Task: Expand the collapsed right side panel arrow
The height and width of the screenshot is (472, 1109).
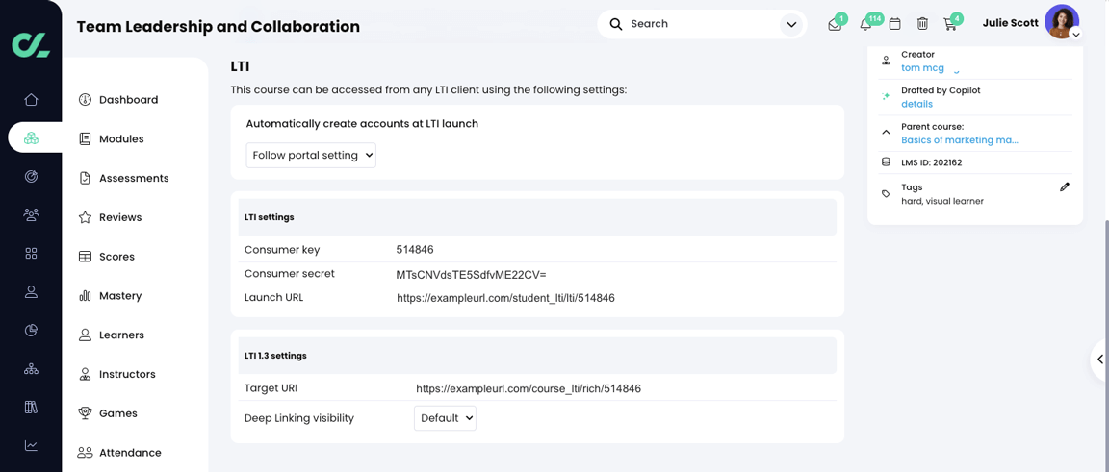Action: point(1099,360)
